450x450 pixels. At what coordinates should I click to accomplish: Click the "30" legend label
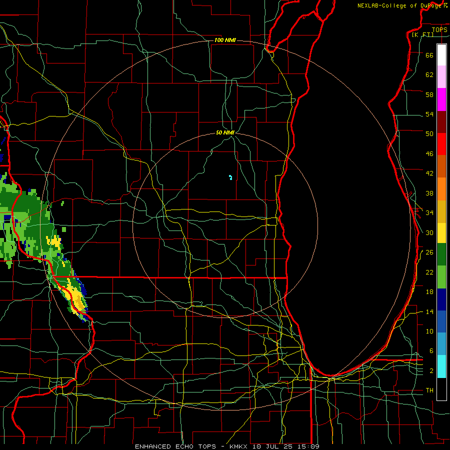tap(429, 232)
